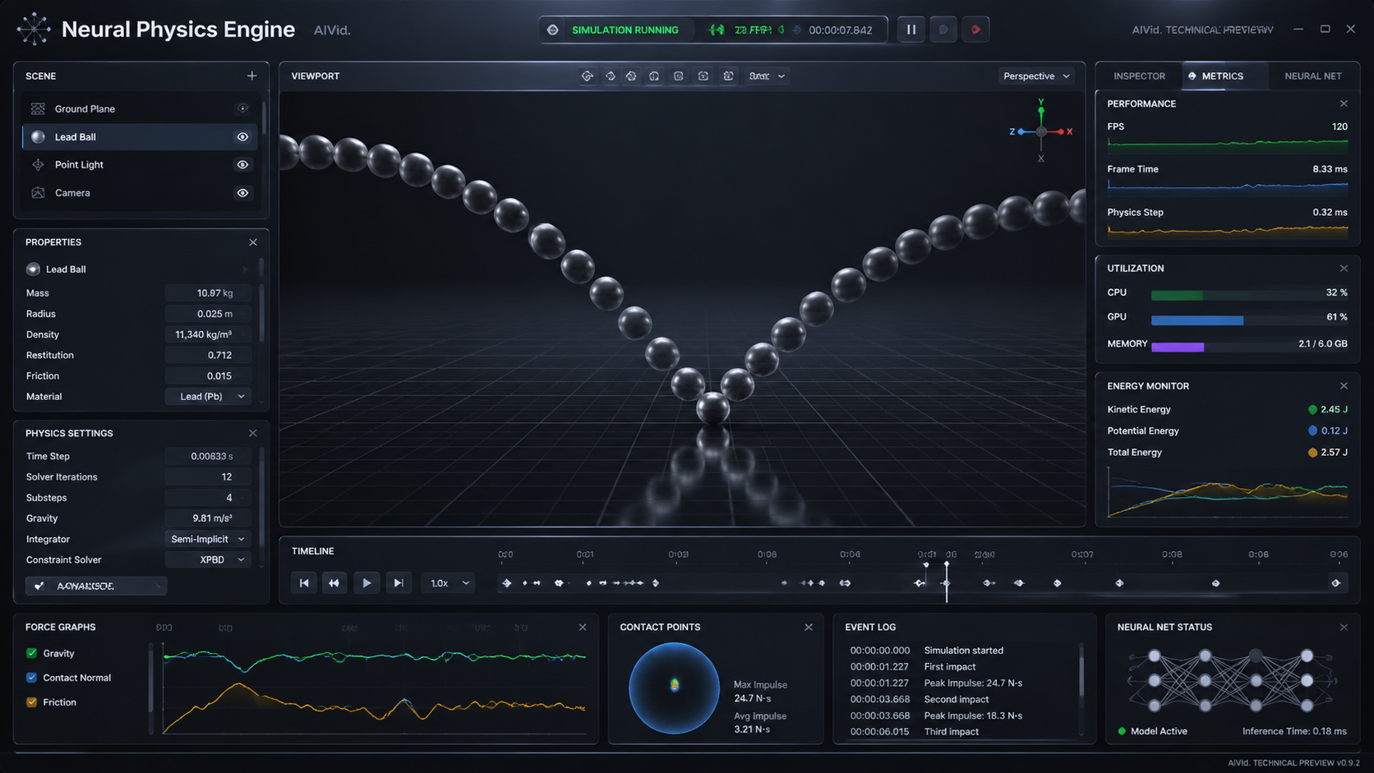This screenshot has width=1374, height=773.
Task: Close the Performance section
Action: 1344,104
